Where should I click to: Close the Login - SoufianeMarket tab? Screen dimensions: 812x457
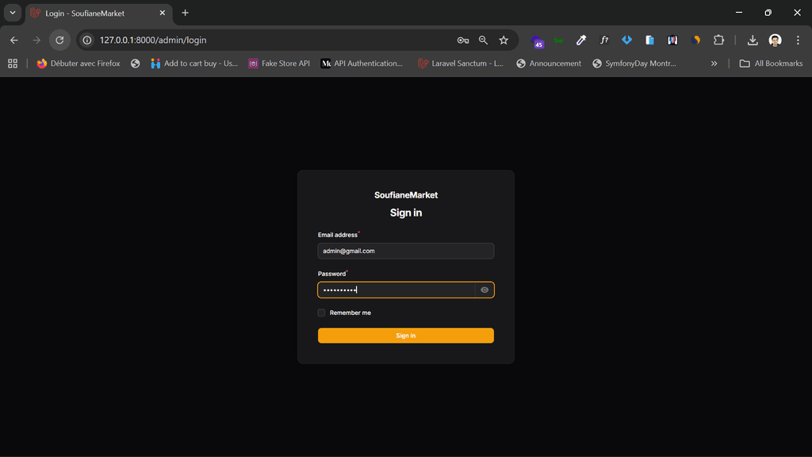click(162, 13)
